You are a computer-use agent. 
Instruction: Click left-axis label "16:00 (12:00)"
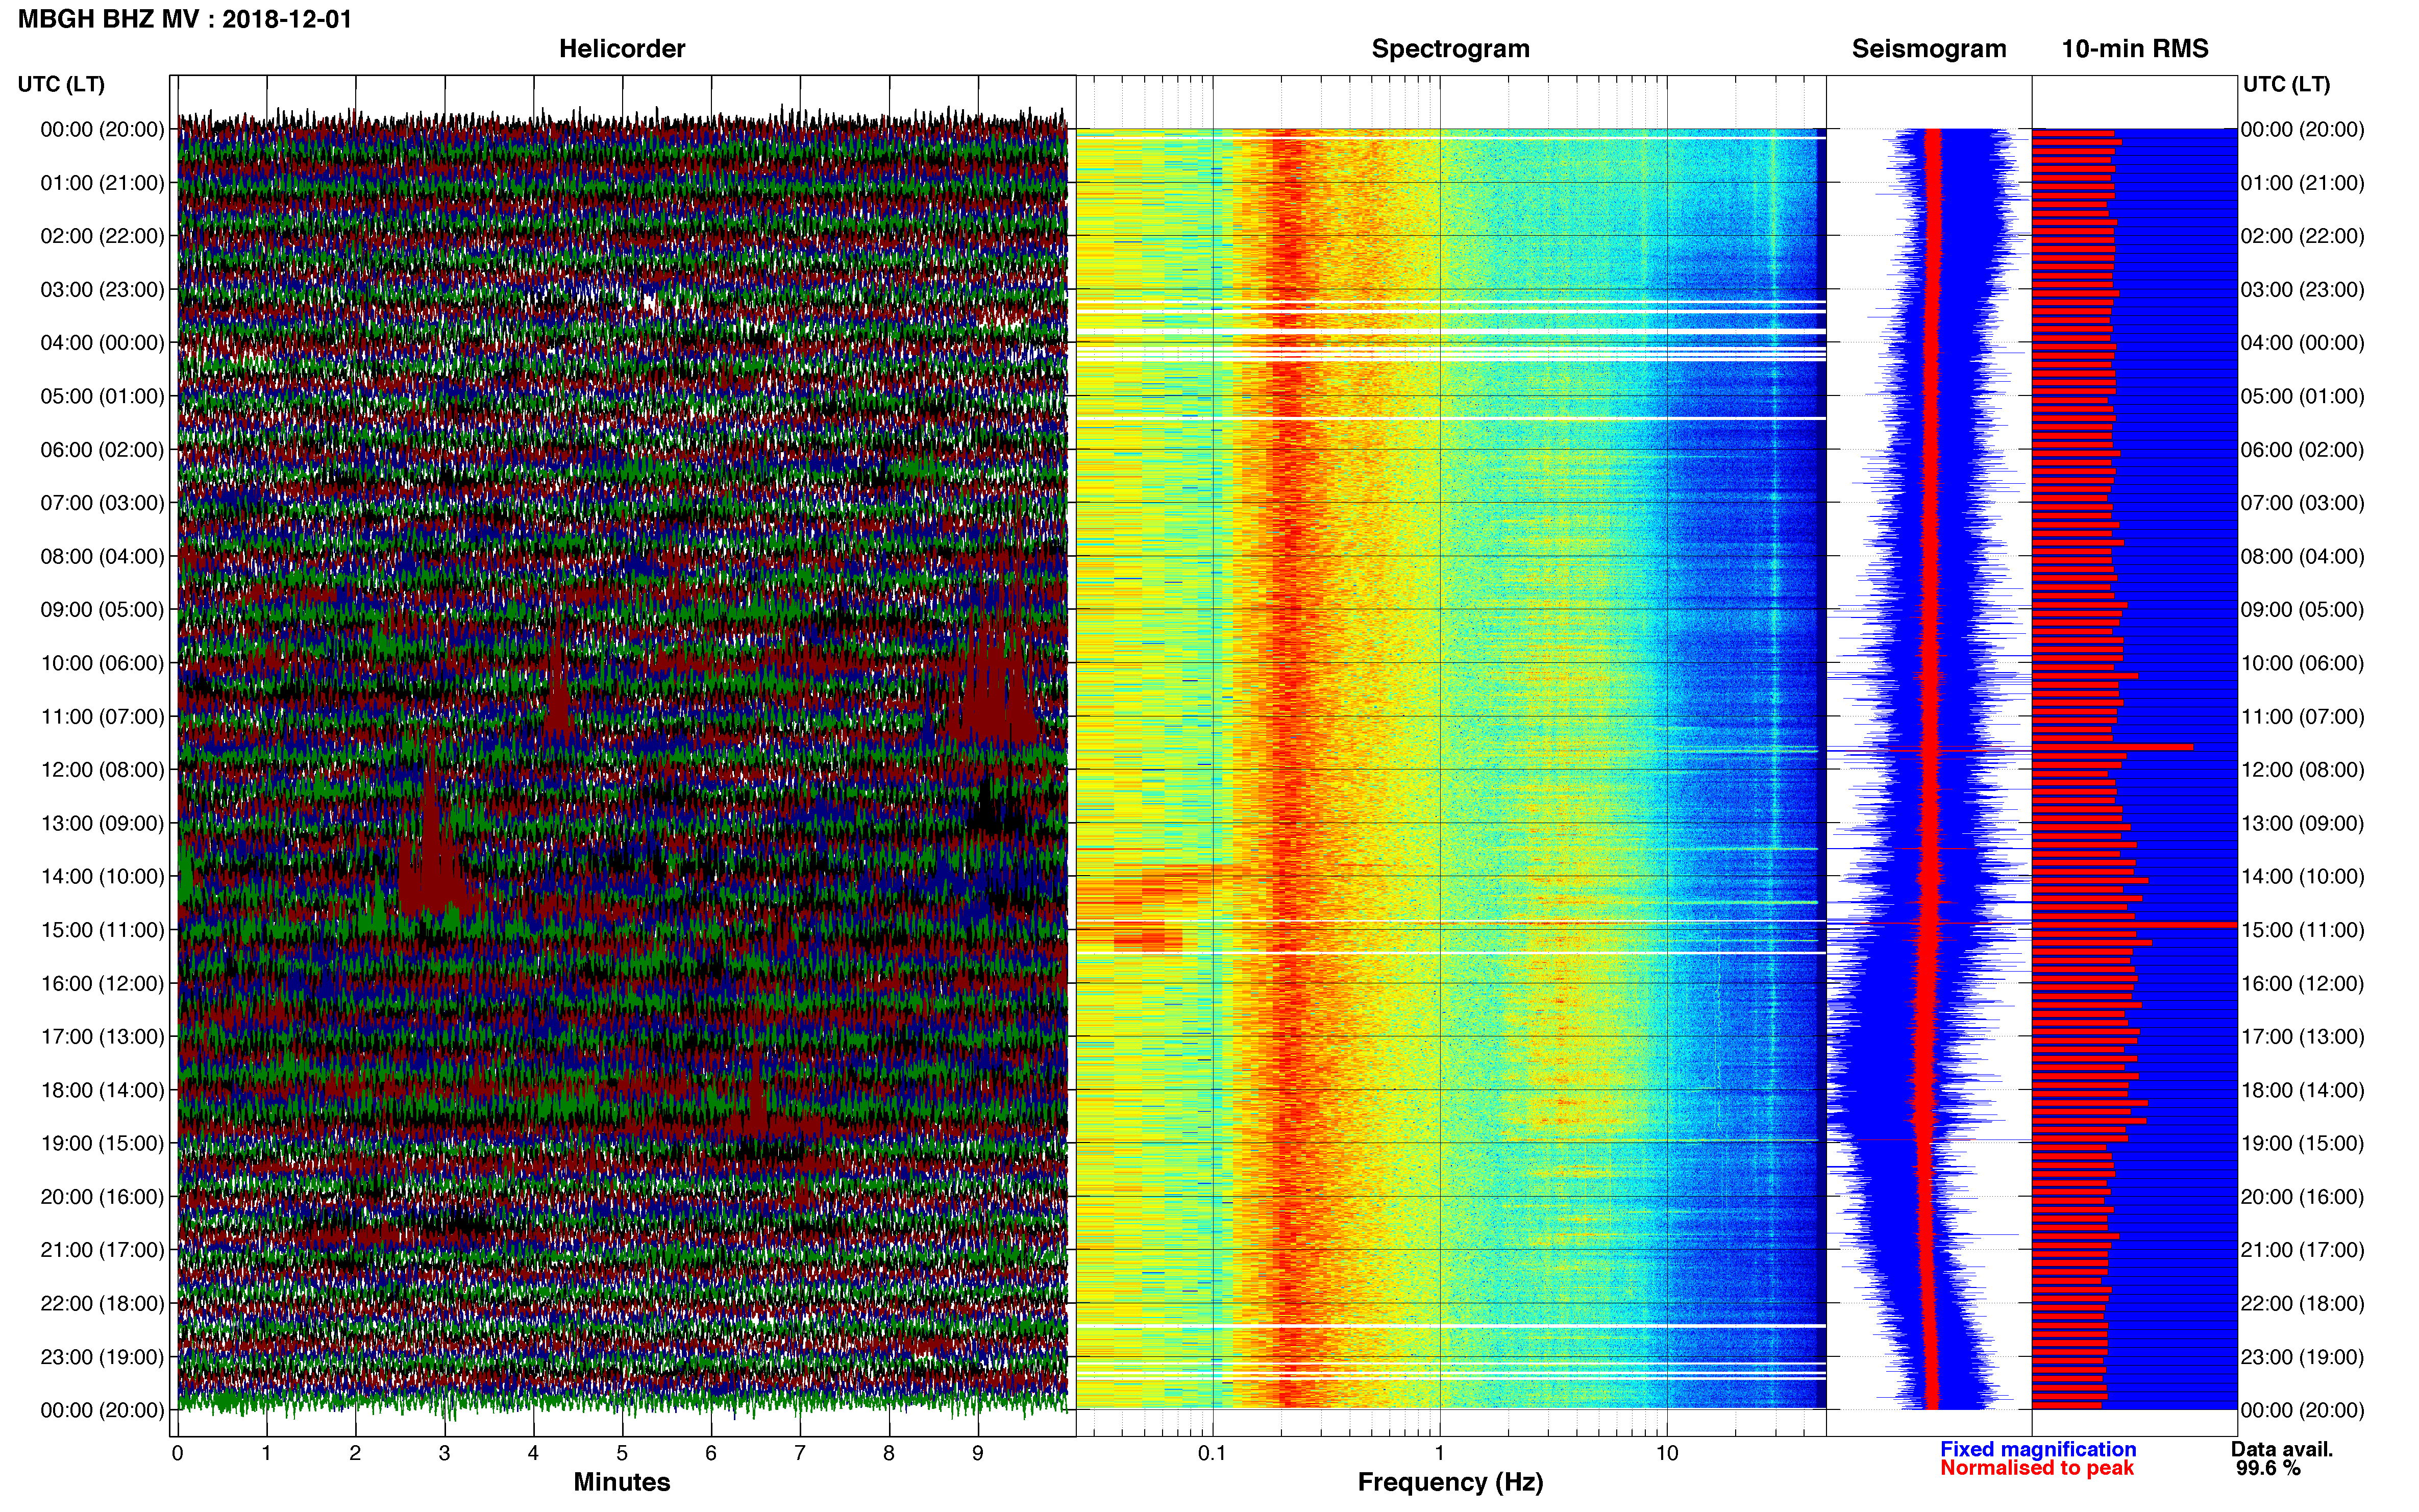pos(102,983)
